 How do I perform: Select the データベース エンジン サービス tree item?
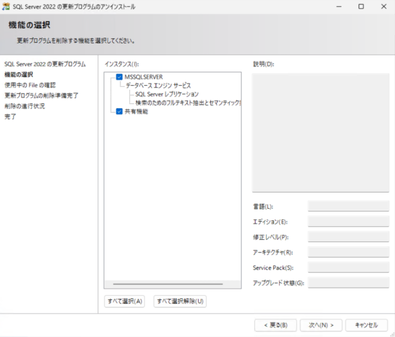(x=158, y=85)
